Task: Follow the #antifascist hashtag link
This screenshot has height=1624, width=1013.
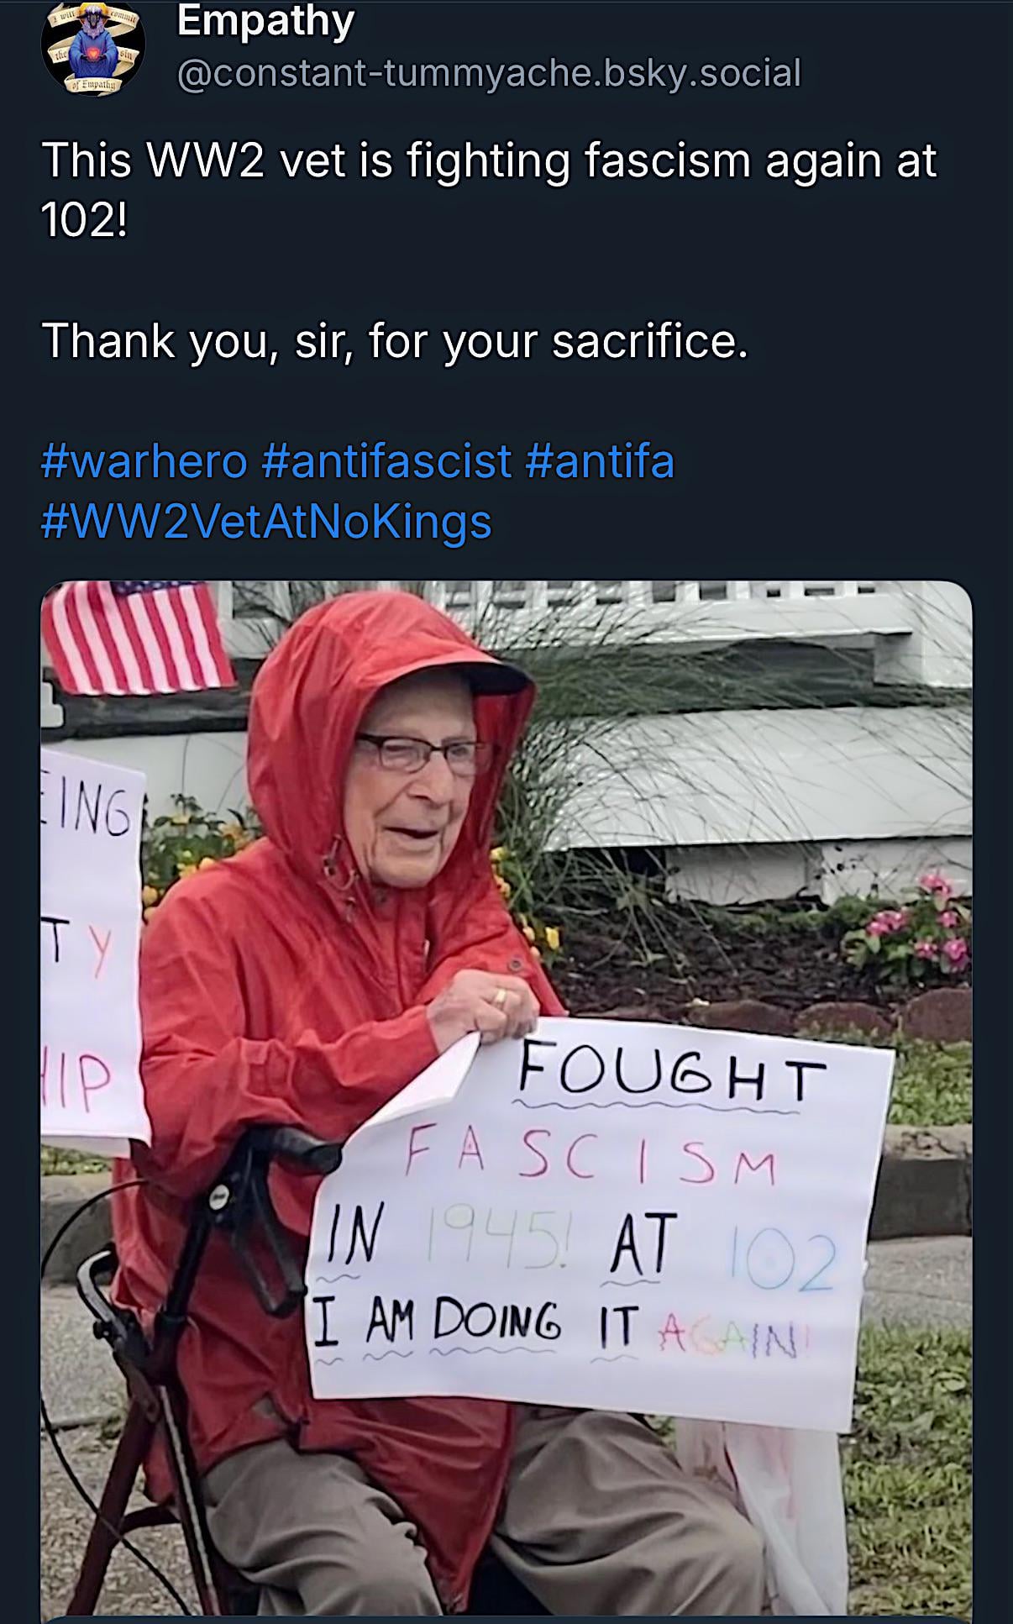Action: (x=386, y=460)
